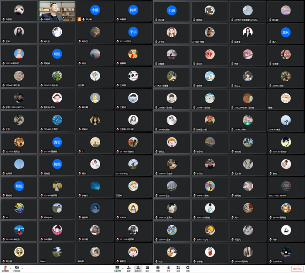The image size is (305, 273).
Task: Open share screen options arrow
Action: tap(122, 268)
